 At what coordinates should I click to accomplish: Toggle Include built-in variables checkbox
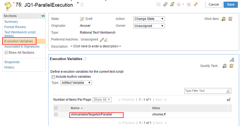(x=53, y=77)
